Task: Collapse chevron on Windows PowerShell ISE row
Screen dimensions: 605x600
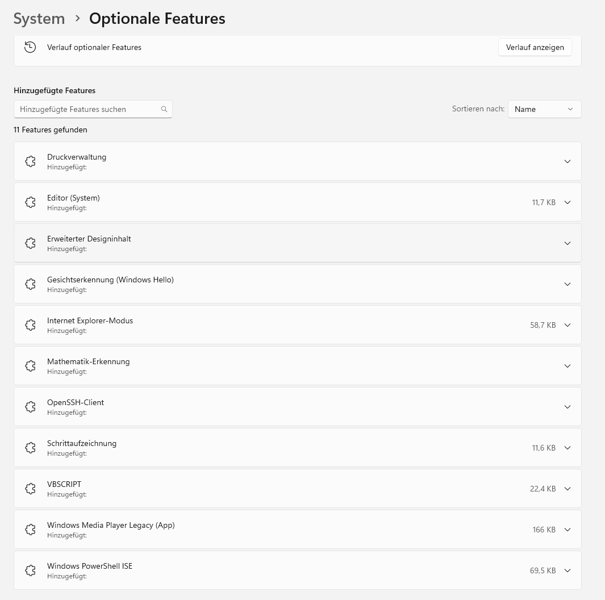Action: coord(568,570)
